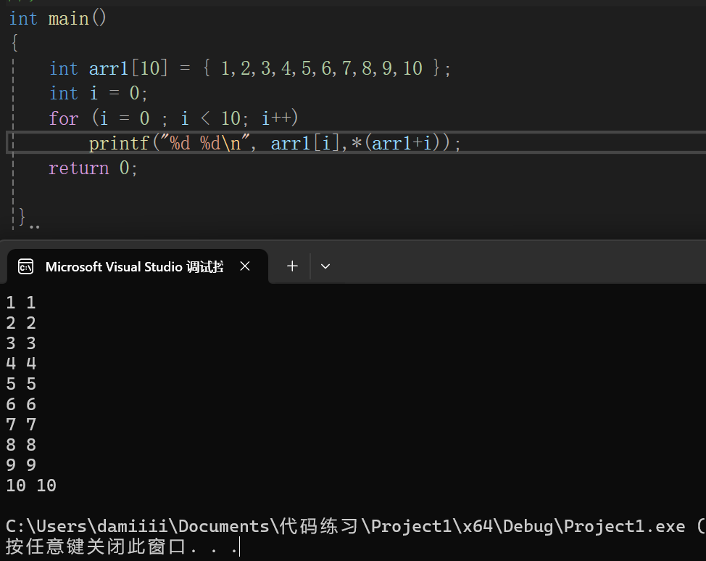Click the array initializer '{ 1,2,3,4,5,6,7,8,9,10 }'
This screenshot has height=561, width=706.
pyautogui.click(x=320, y=68)
